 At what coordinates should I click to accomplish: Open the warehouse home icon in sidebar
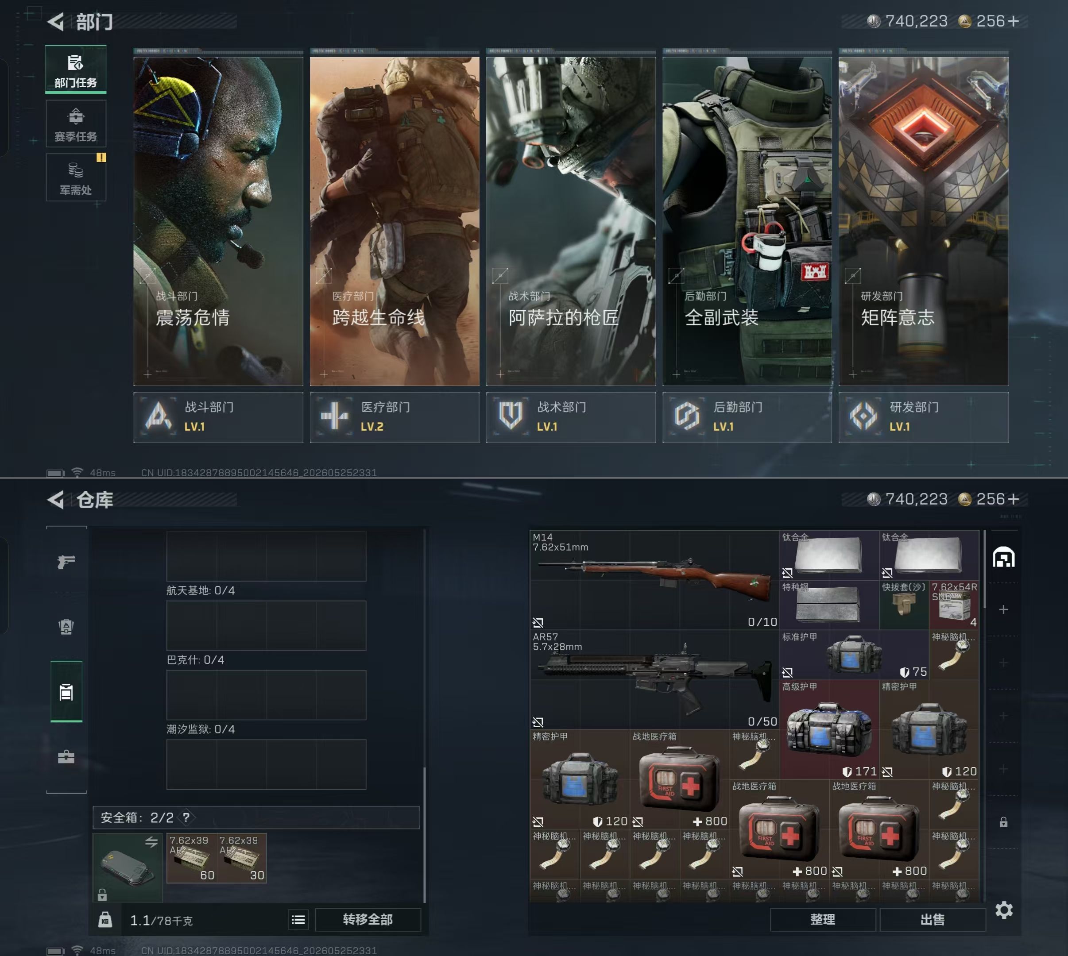(1003, 557)
